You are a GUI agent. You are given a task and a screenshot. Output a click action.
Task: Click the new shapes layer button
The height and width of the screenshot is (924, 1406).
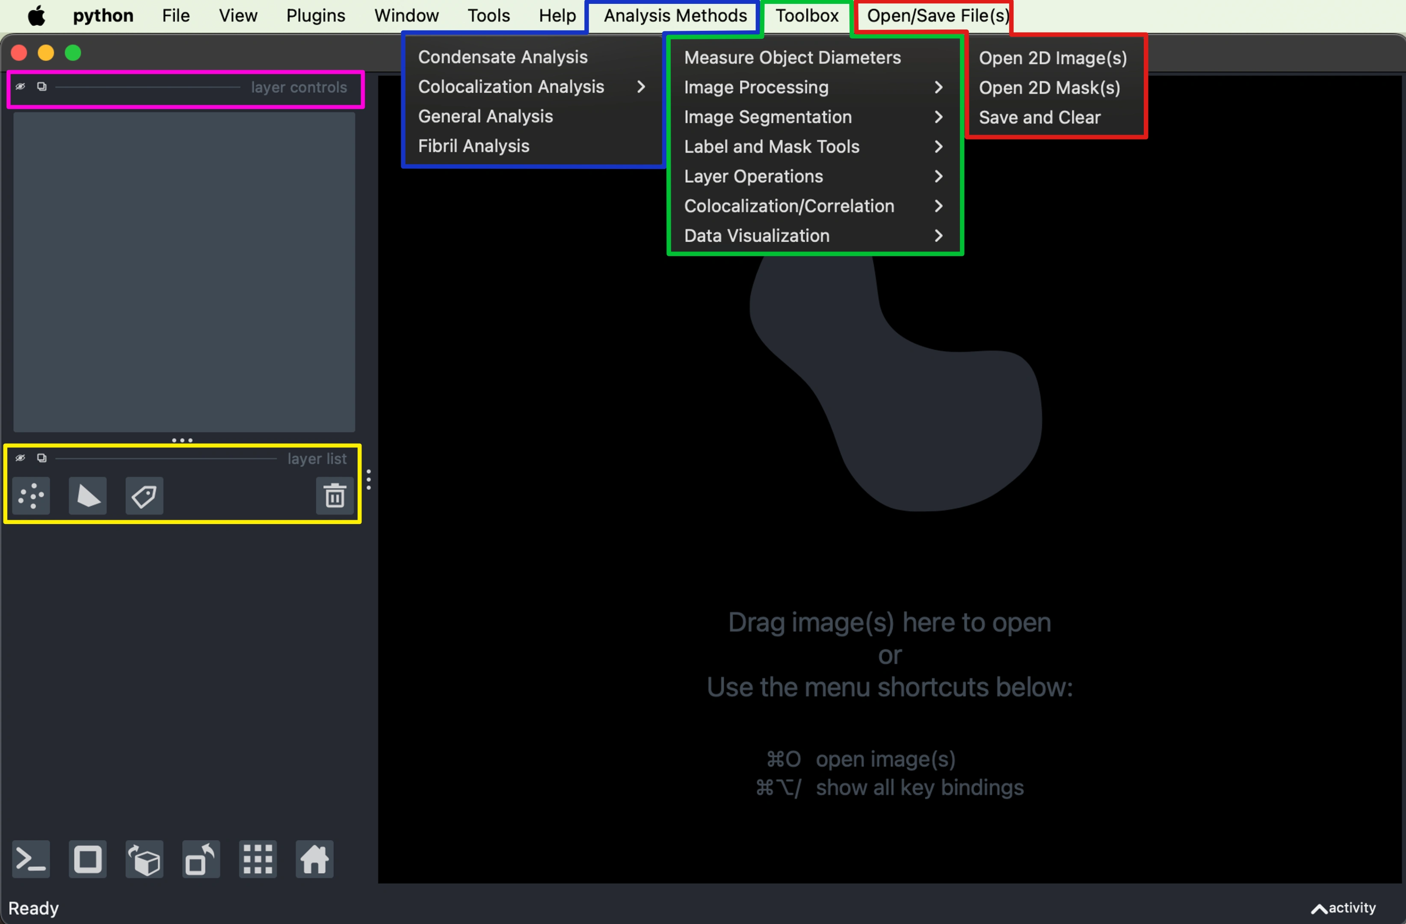point(87,496)
